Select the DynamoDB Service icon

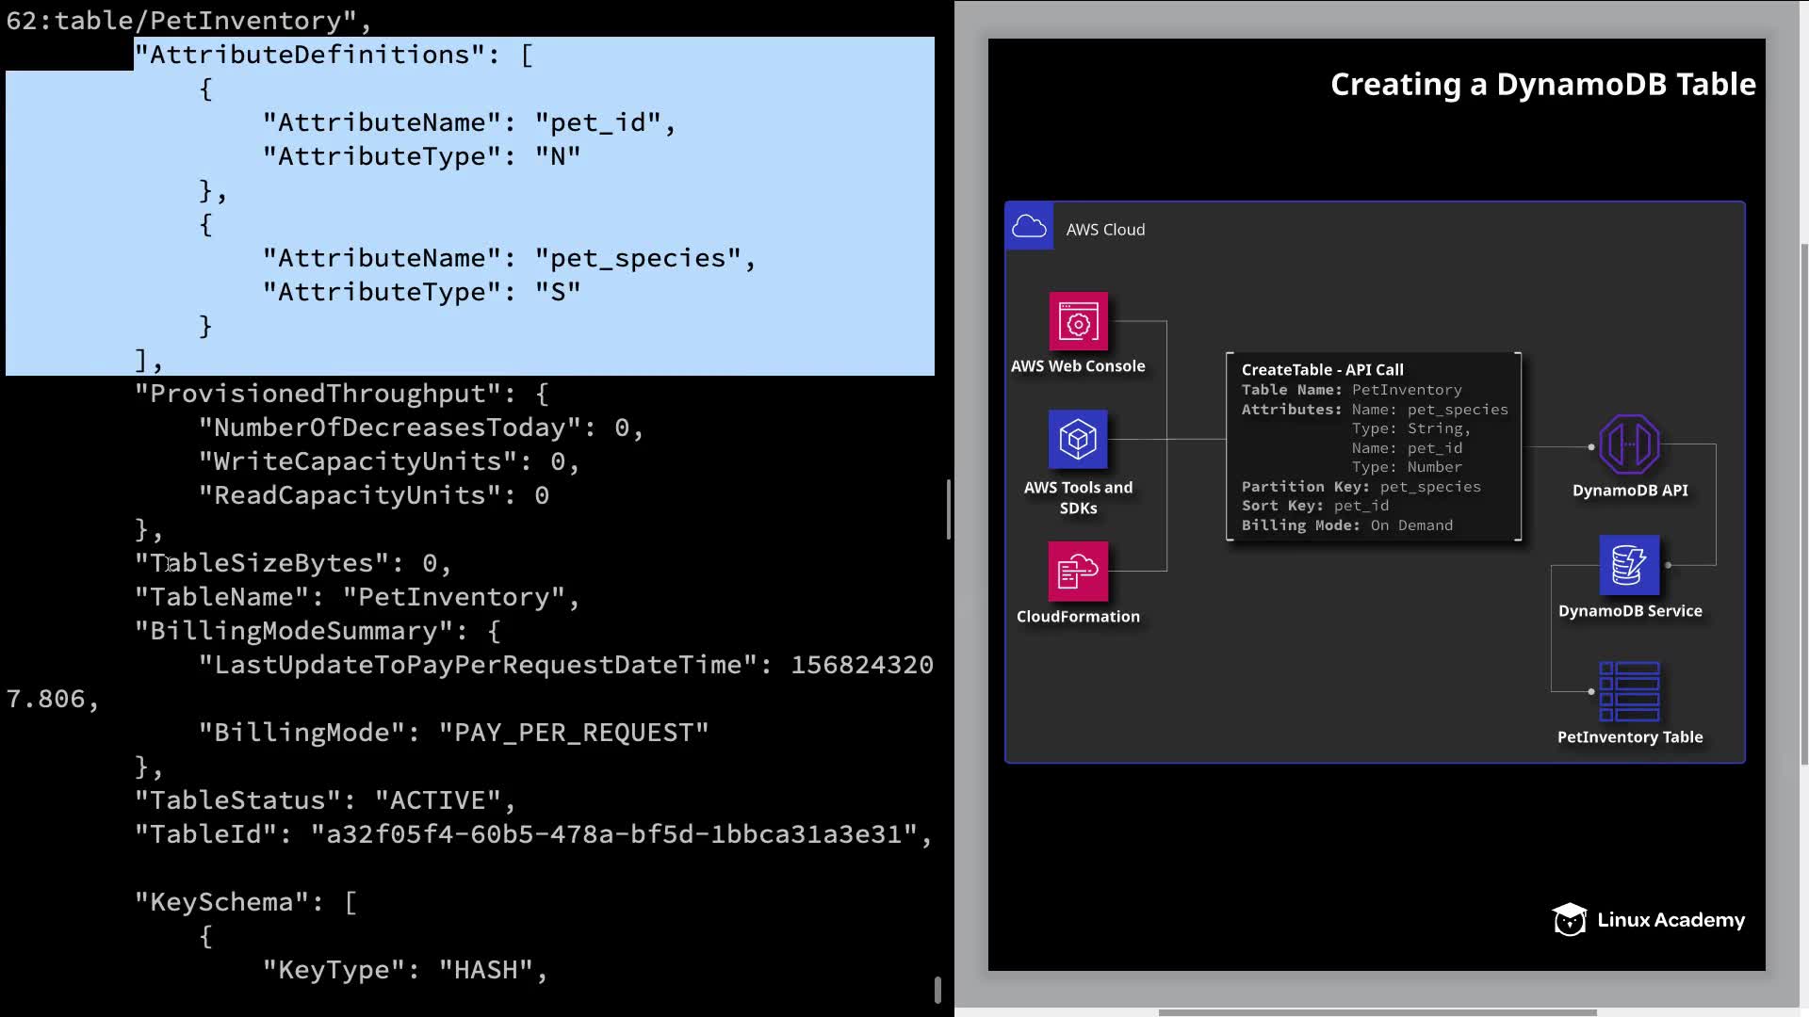tap(1629, 565)
